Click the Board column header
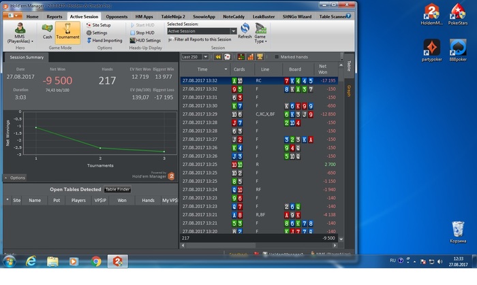Image resolution: width=477 pixels, height=285 pixels. [x=295, y=69]
